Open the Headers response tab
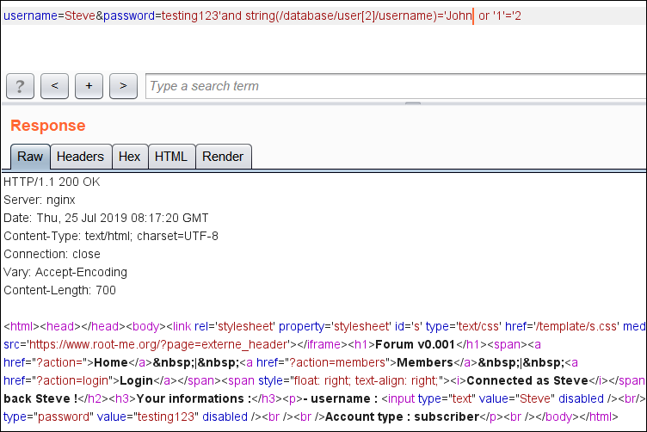This screenshot has height=432, width=647. point(81,157)
